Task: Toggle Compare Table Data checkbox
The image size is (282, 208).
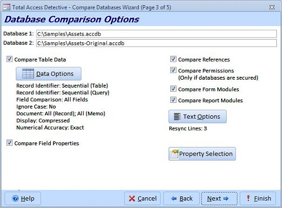Action: [x=10, y=59]
